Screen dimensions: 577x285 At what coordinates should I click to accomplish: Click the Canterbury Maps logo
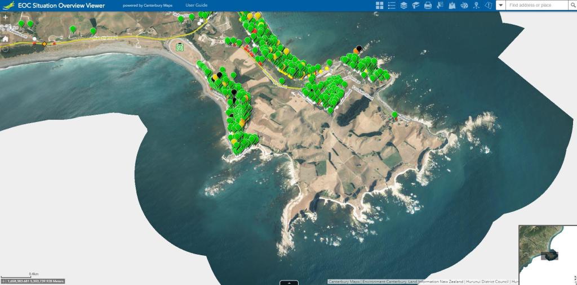[8, 5]
